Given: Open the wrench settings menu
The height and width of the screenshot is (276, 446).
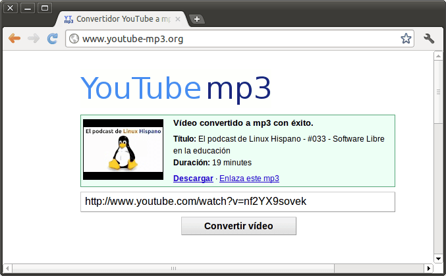Looking at the screenshot, I should (x=429, y=38).
